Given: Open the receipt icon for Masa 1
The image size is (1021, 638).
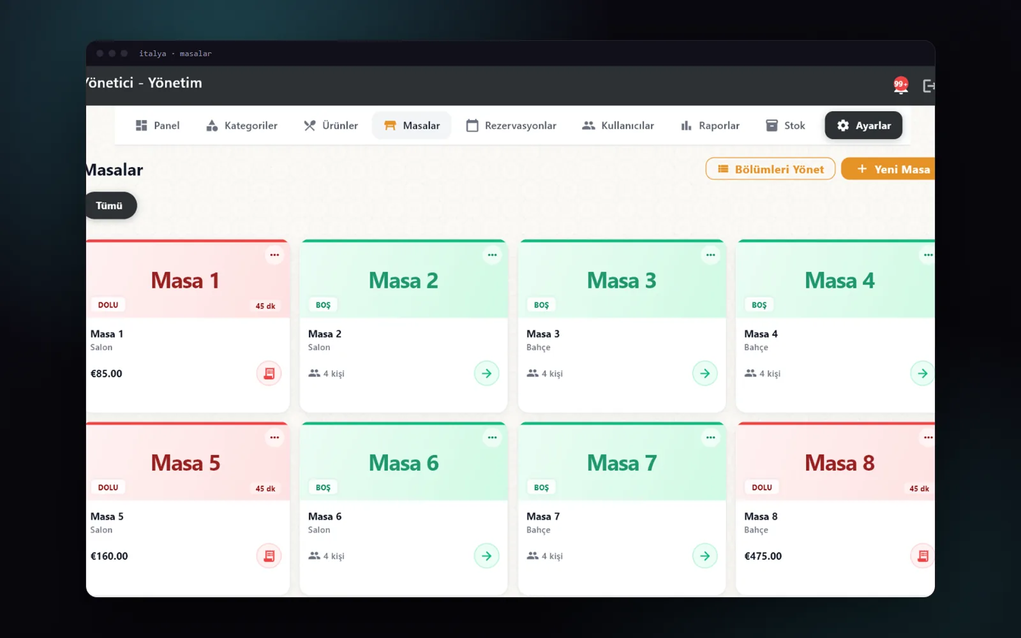Looking at the screenshot, I should coord(269,373).
